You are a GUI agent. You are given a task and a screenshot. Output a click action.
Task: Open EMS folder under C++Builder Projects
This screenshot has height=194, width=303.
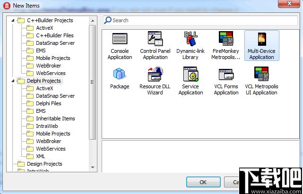pyautogui.click(x=36, y=51)
